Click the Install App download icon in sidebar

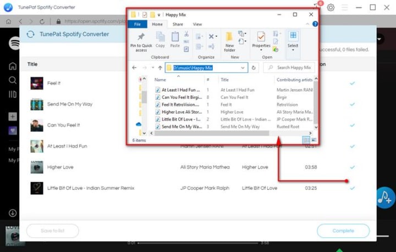pyautogui.click(x=12, y=213)
